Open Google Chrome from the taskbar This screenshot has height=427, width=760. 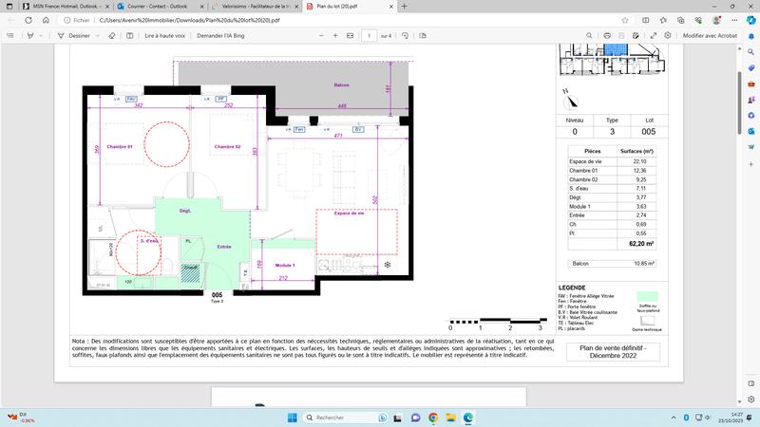pos(432,418)
